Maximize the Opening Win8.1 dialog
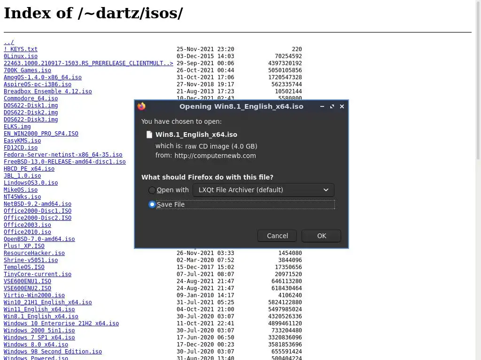The width and height of the screenshot is (481, 360). 332,106
